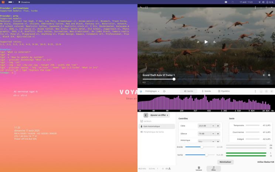Open the system volume indicator
The height and width of the screenshot is (172, 275).
click(x=263, y=2)
